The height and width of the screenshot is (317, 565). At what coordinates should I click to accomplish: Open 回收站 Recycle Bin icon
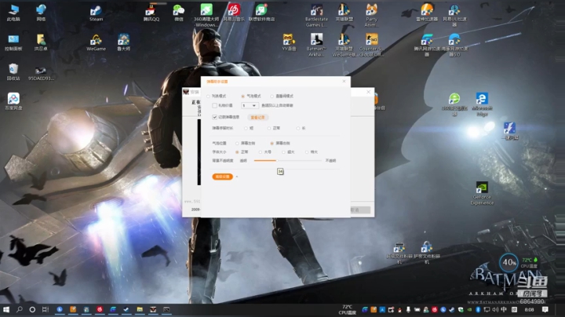13,72
